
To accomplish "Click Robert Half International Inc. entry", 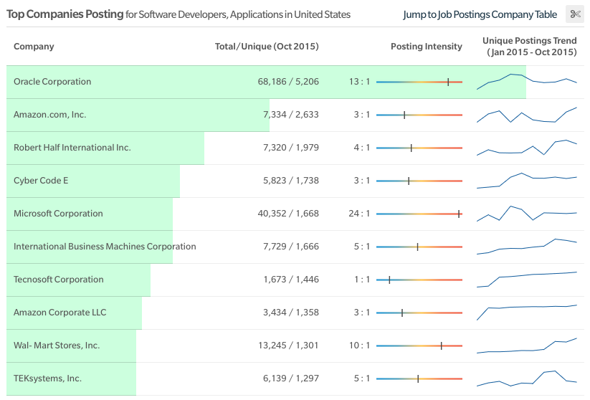I will pos(72,148).
